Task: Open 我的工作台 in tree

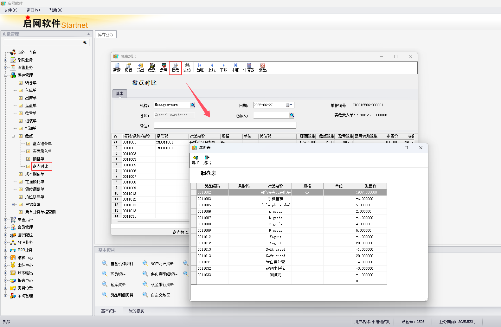Action: [27, 52]
